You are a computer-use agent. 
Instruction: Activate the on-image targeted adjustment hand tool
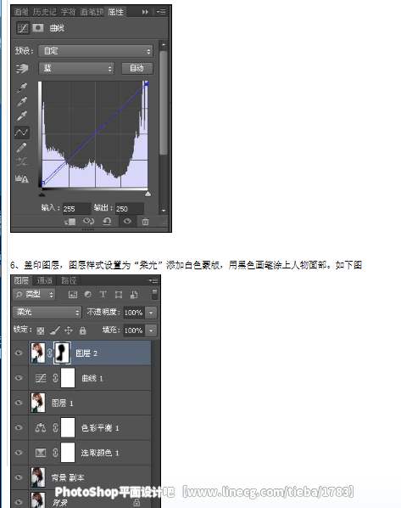[22, 68]
